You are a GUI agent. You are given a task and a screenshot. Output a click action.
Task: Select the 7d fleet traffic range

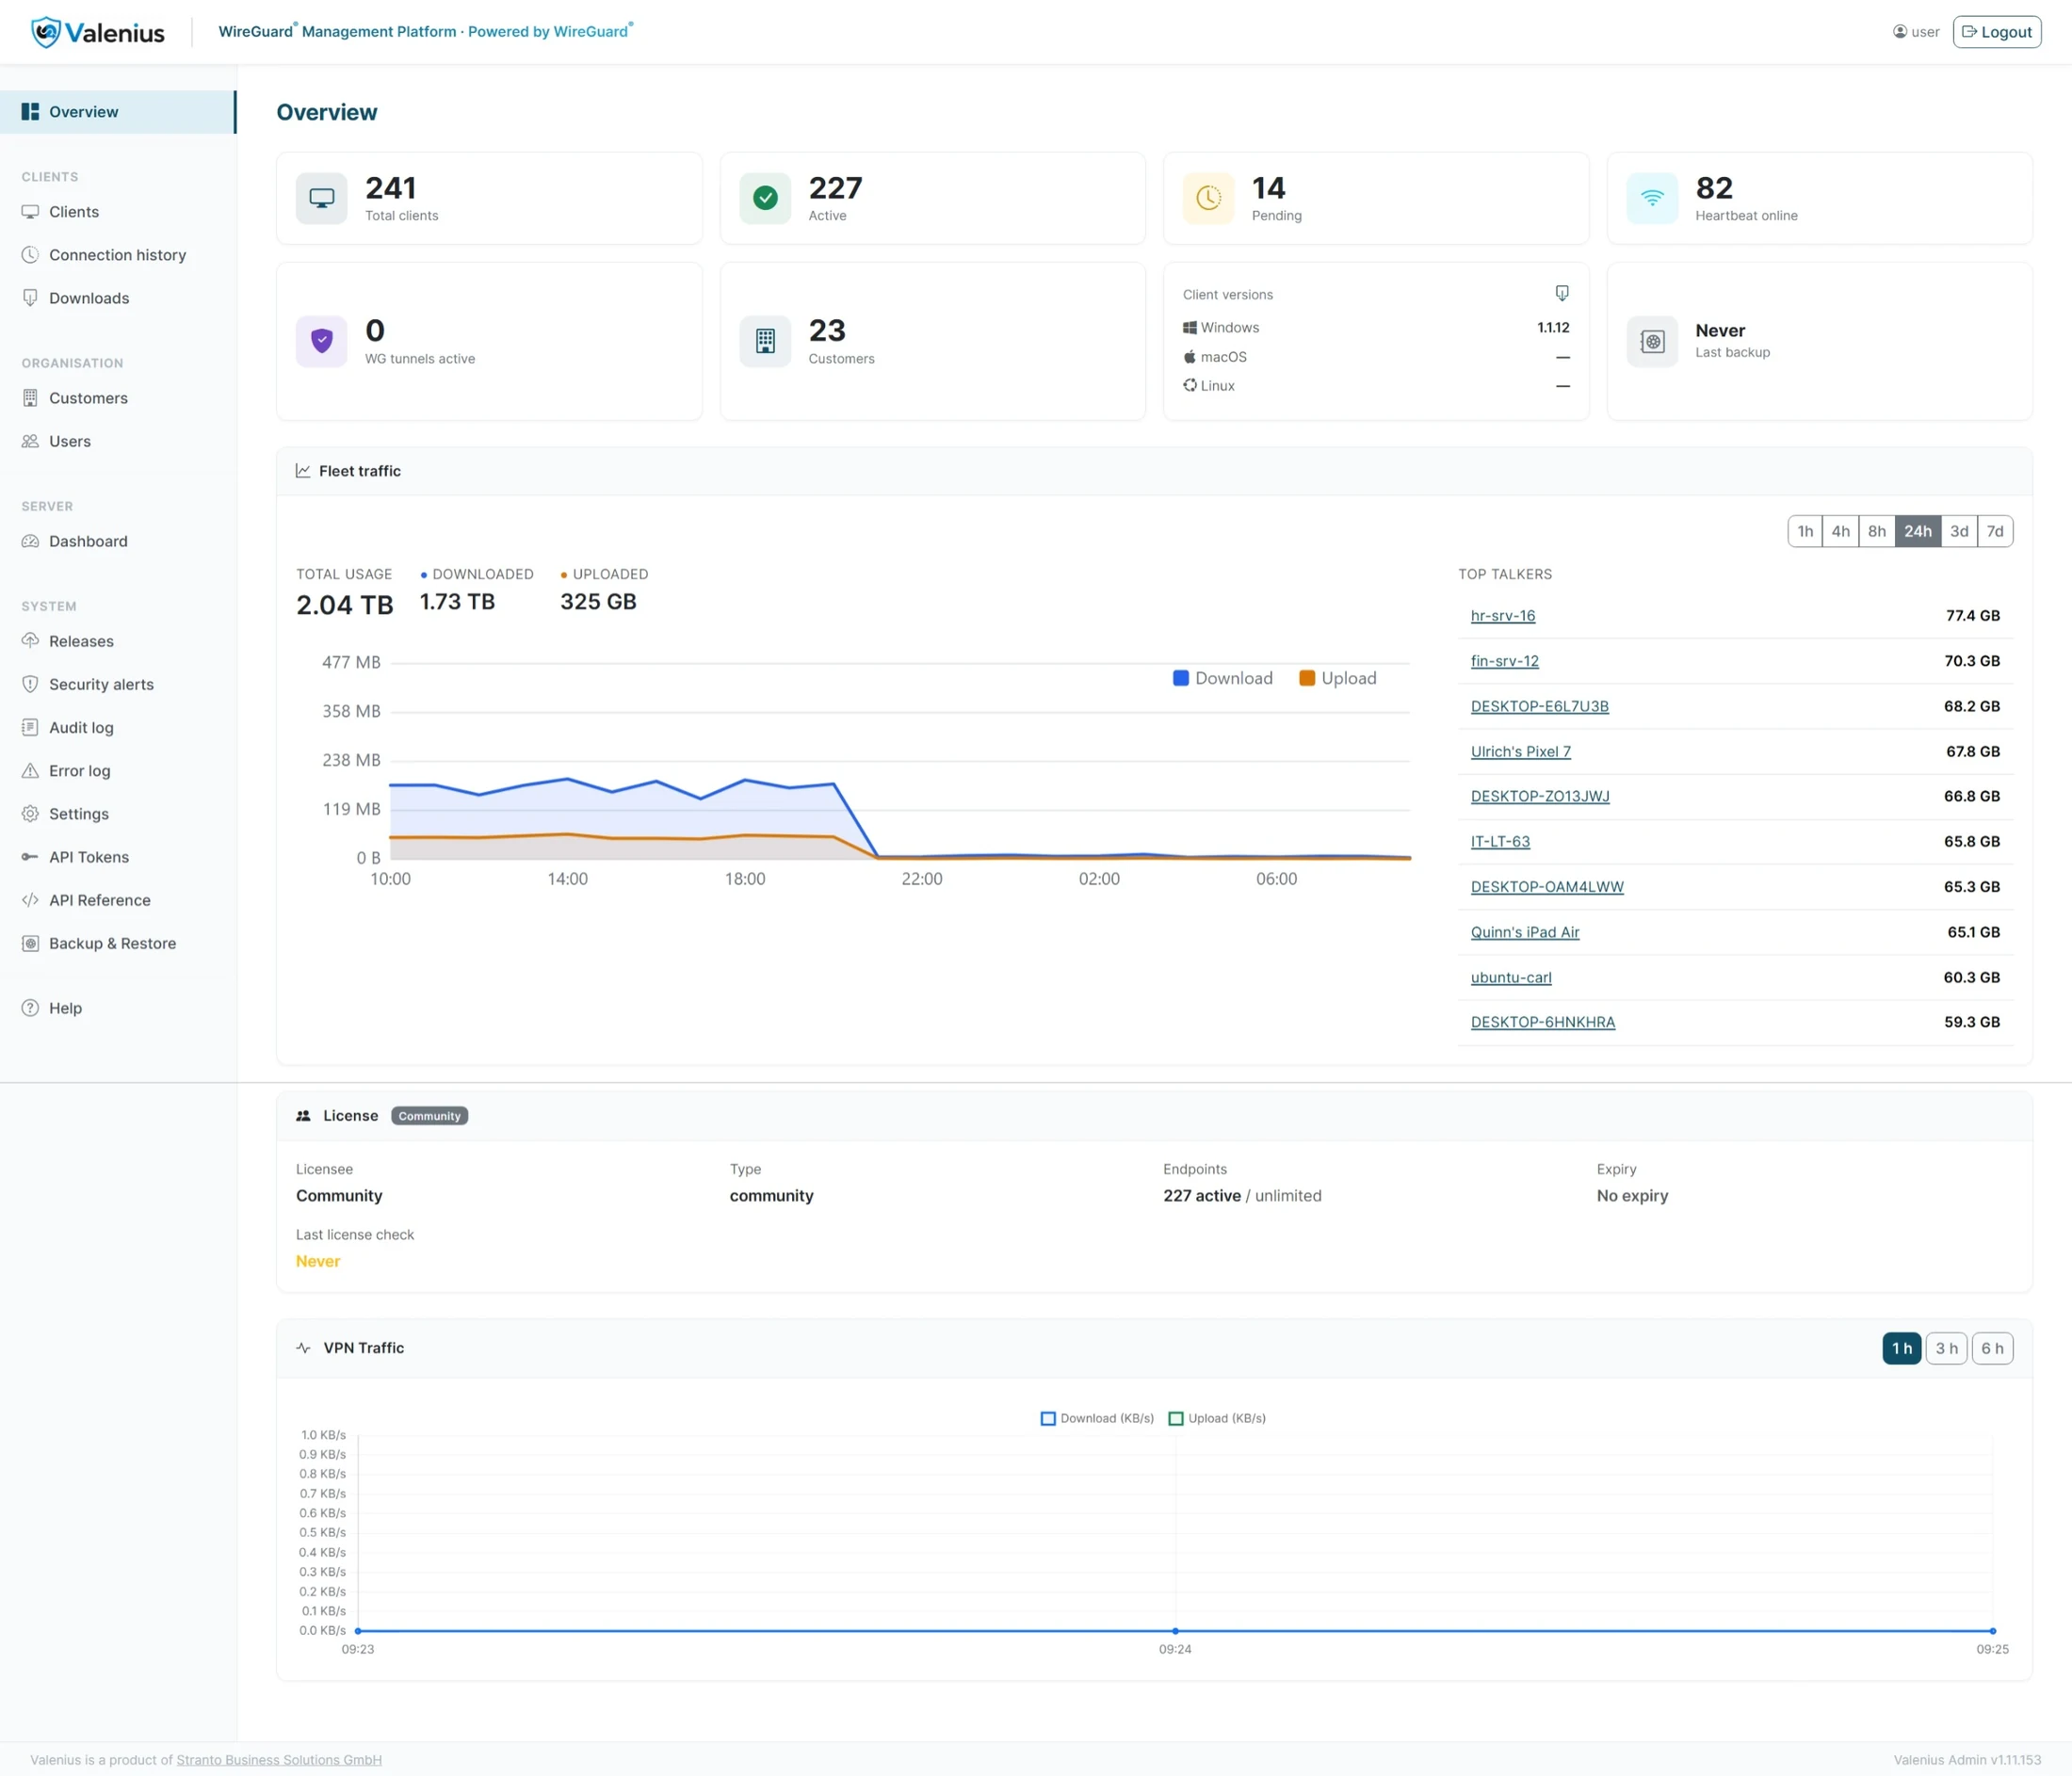[x=1995, y=531]
